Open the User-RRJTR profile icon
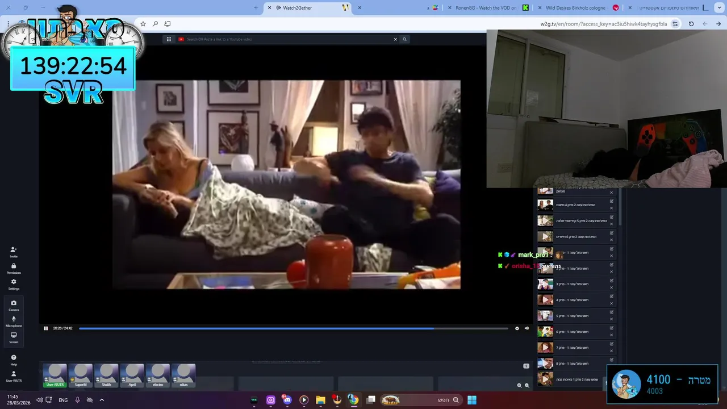 pyautogui.click(x=14, y=376)
